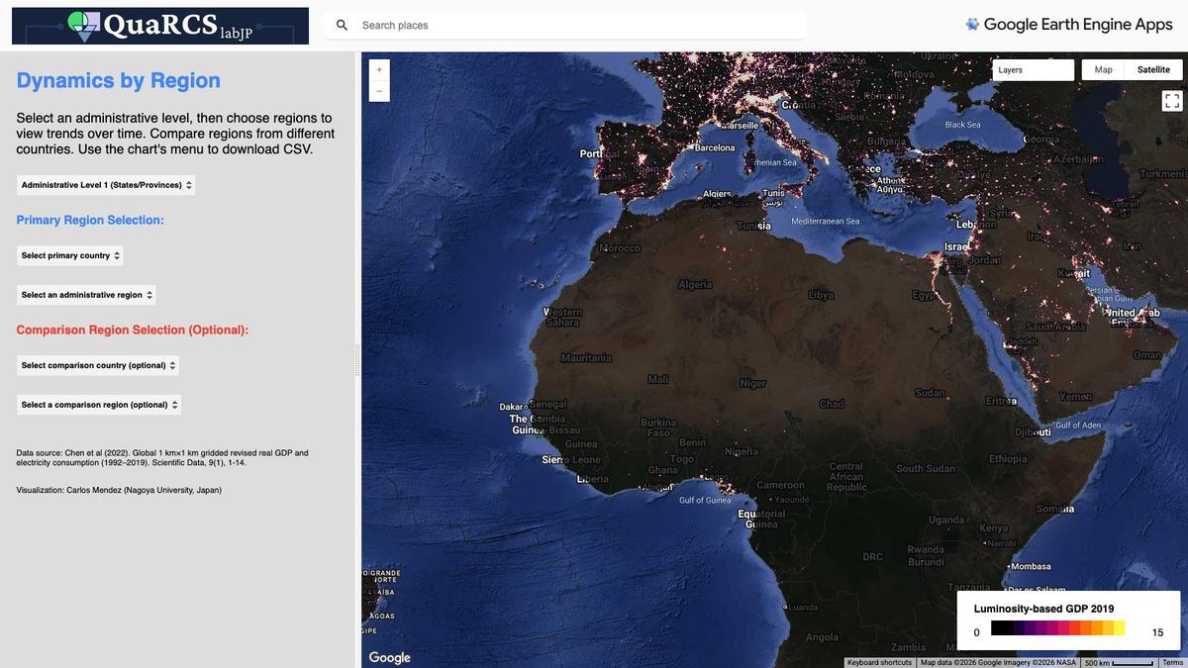Zoom in with the plus button
This screenshot has width=1188, height=668.
pyautogui.click(x=378, y=70)
